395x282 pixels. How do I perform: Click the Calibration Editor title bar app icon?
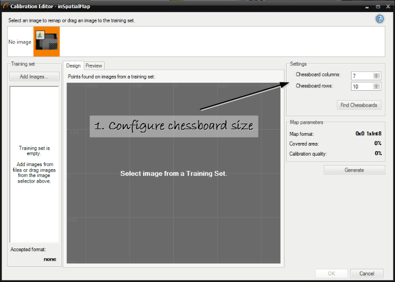6,6
